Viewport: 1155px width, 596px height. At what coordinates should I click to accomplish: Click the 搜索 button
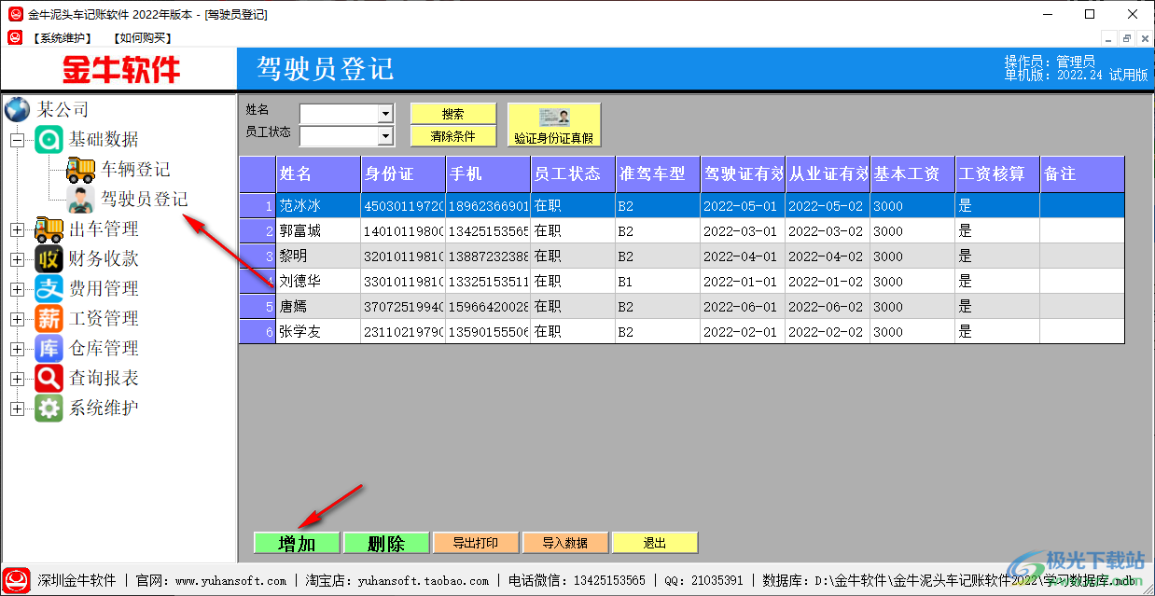click(453, 114)
